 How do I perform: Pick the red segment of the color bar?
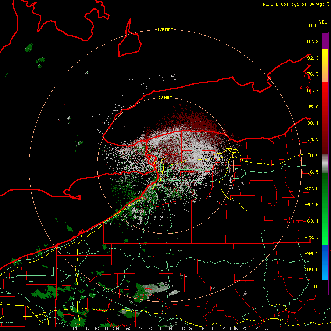pos(325,118)
